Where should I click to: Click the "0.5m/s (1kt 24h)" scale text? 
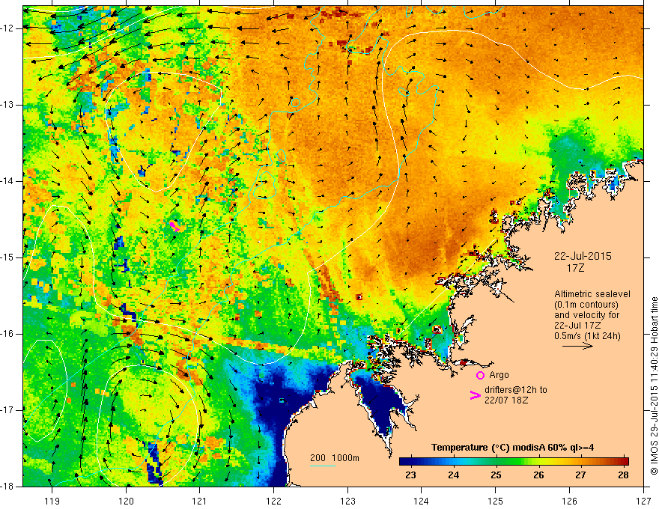tap(587, 336)
